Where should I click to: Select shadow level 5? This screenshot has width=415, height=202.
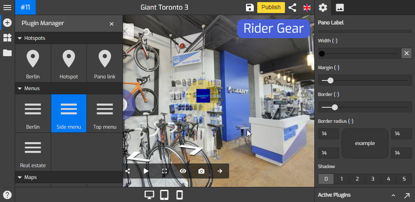(x=404, y=179)
